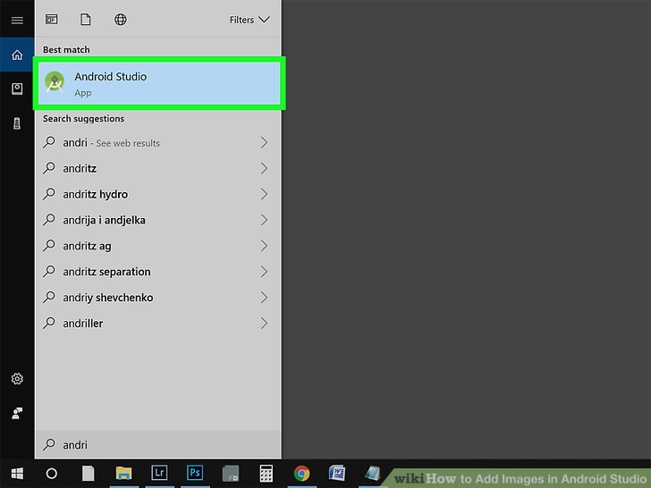The height and width of the screenshot is (488, 651).
Task: Click the magnifier icon in the search box
Action: (49, 444)
